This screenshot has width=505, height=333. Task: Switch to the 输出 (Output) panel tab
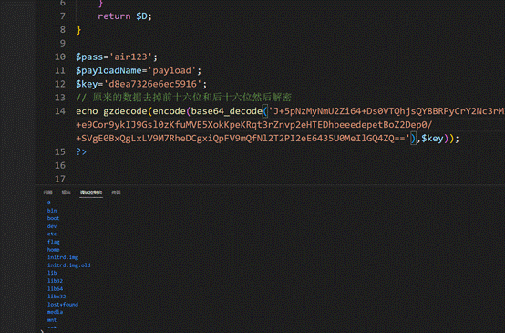point(66,193)
